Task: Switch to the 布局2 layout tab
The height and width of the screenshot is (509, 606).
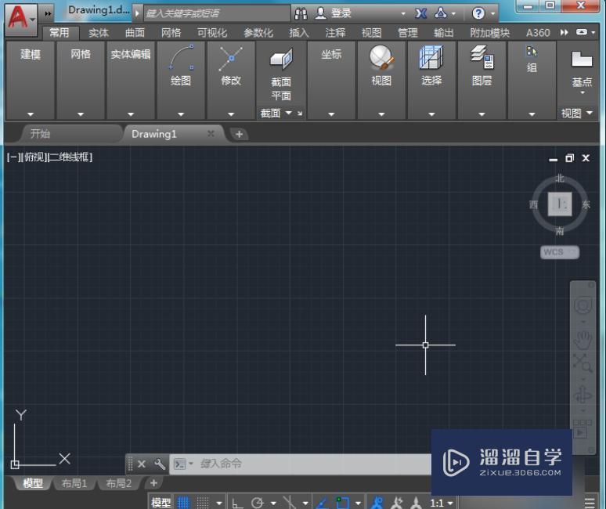Action: point(119,483)
